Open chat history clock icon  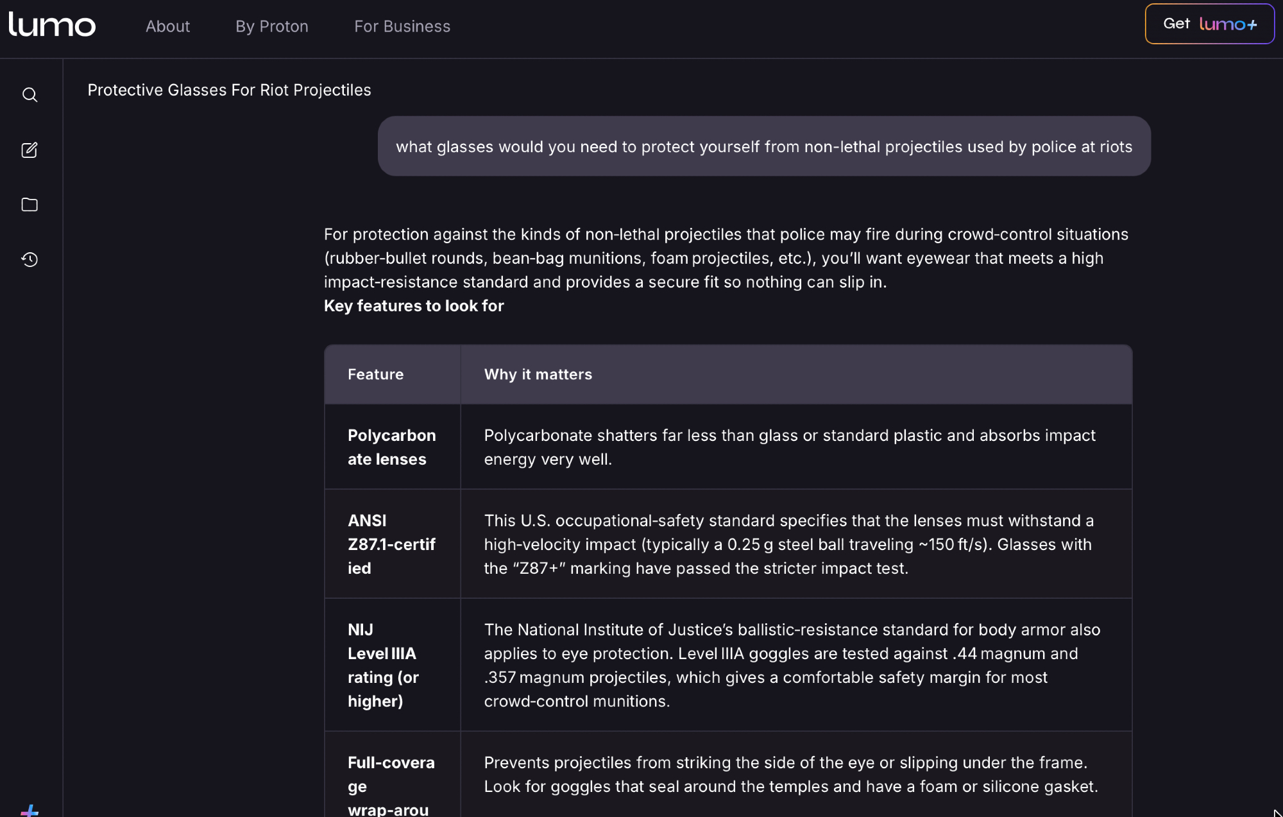[x=30, y=259]
